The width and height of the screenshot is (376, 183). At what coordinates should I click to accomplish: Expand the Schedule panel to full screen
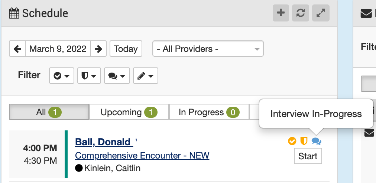click(x=320, y=13)
